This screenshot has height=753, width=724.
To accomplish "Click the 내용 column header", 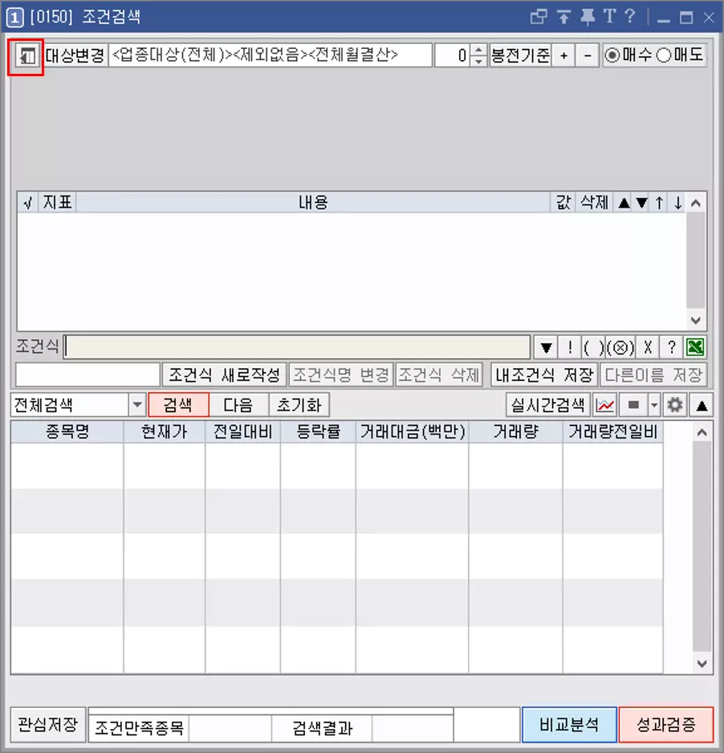I will (313, 203).
